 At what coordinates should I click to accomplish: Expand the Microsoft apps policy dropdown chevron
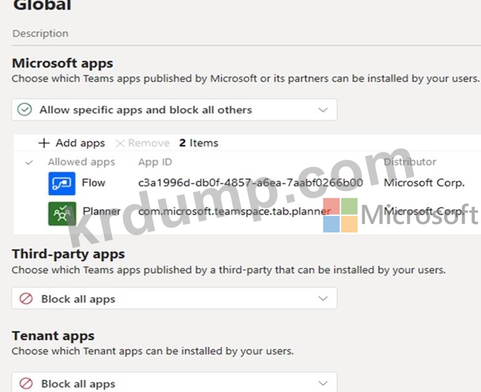(x=323, y=110)
